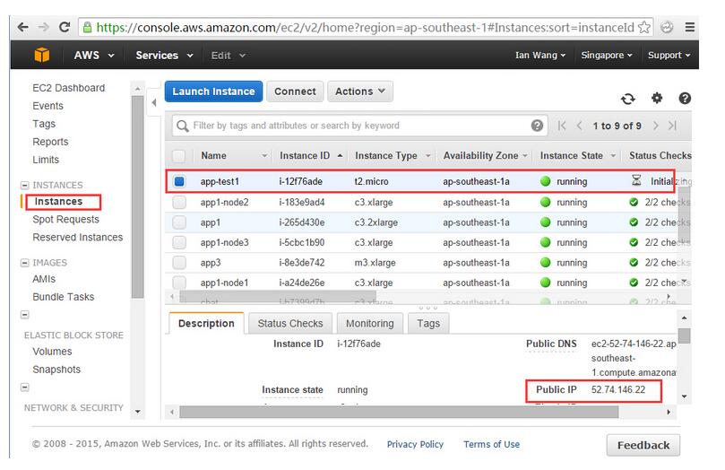Click the browser address bar URL
The image size is (725, 470).
(365, 28)
